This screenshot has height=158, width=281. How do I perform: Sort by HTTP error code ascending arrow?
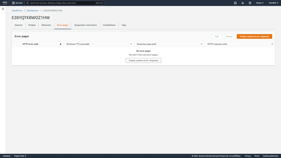[x=61, y=44]
